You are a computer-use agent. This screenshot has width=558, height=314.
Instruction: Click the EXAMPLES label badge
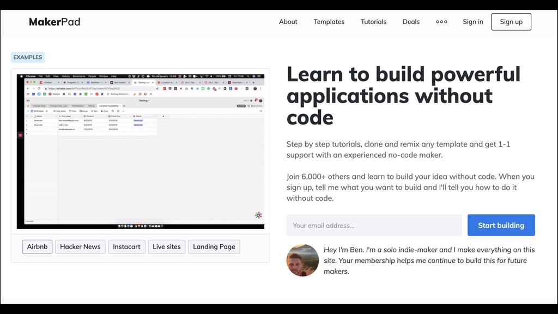click(28, 57)
